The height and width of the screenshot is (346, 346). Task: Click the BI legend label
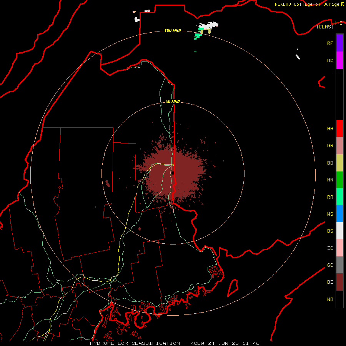point(330,282)
